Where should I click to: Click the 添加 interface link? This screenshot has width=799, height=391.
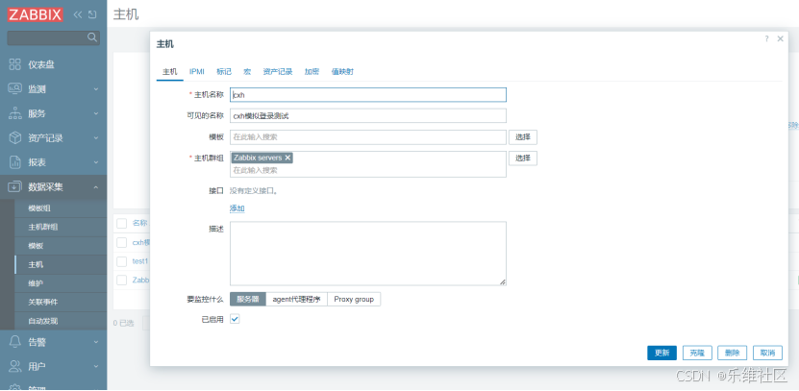coord(237,208)
